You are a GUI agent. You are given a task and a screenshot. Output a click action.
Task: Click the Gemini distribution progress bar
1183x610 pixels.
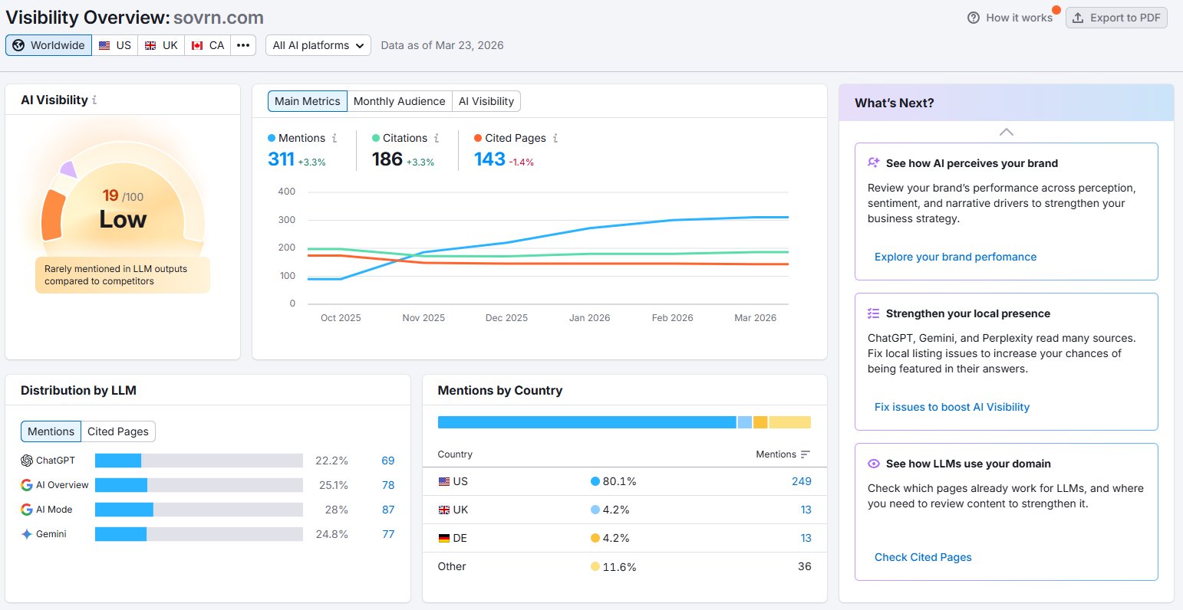199,534
